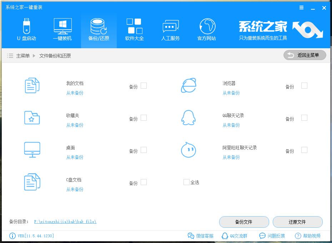Click the 微信客服 WeChat support icon
The image size is (332, 243).
click(x=191, y=236)
